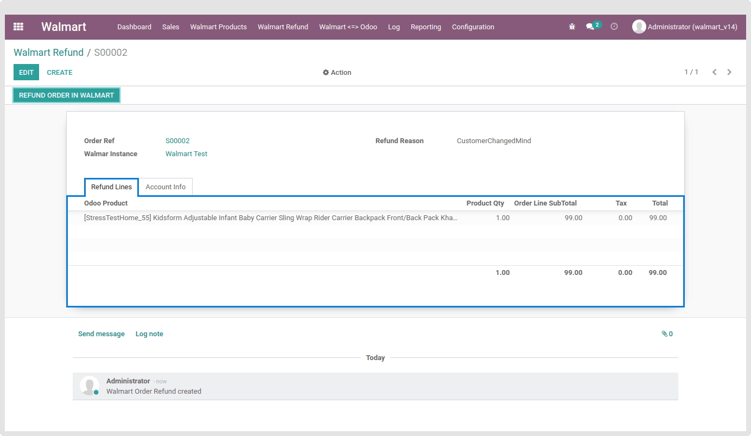Click the 1 / 1 pager counter
Image resolution: width=751 pixels, height=436 pixels.
click(x=691, y=72)
